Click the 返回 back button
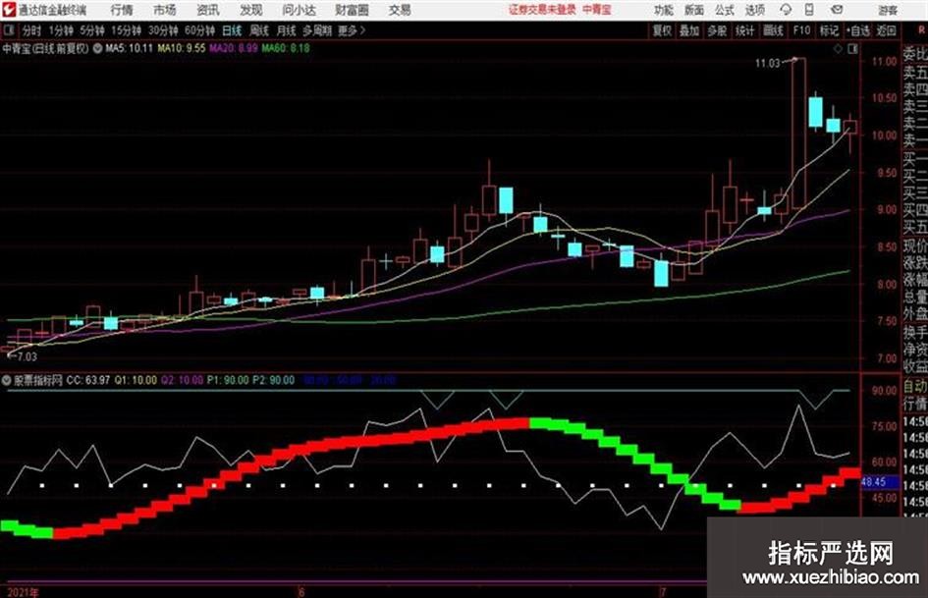 tap(886, 30)
